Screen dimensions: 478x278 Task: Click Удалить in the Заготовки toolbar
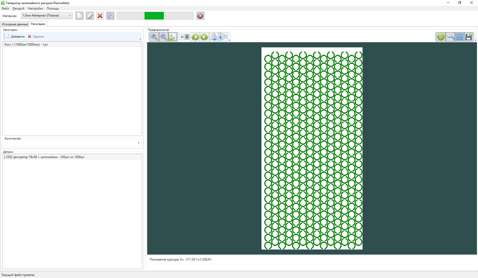pos(36,37)
